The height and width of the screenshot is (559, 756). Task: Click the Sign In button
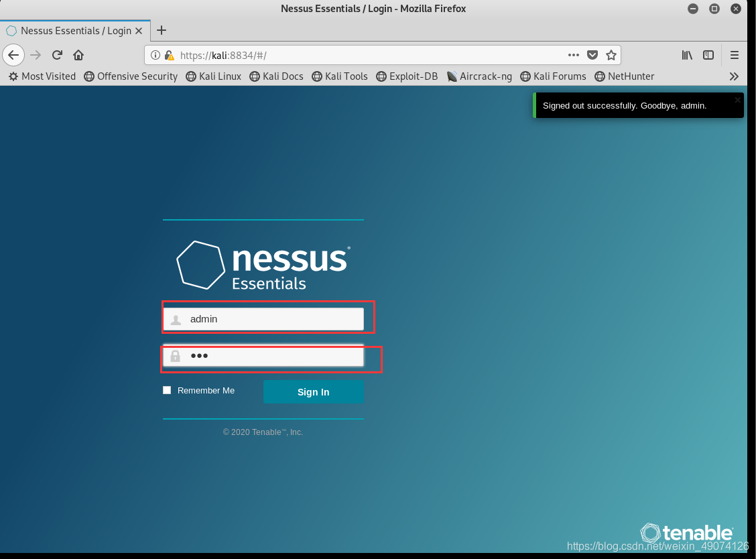tap(313, 391)
